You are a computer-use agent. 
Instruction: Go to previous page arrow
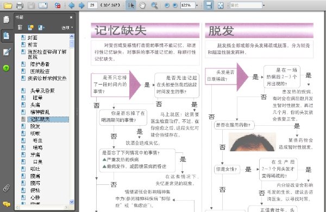point(71,5)
